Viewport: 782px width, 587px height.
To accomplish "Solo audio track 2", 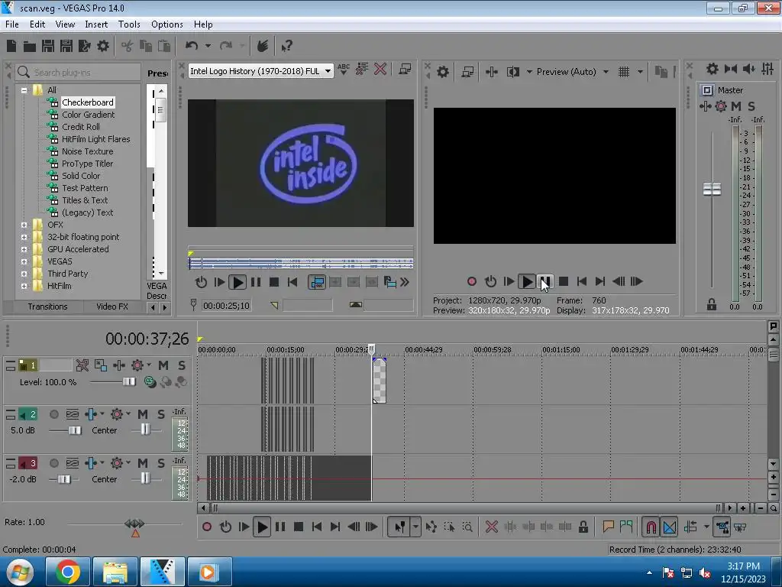I will [x=160, y=414].
